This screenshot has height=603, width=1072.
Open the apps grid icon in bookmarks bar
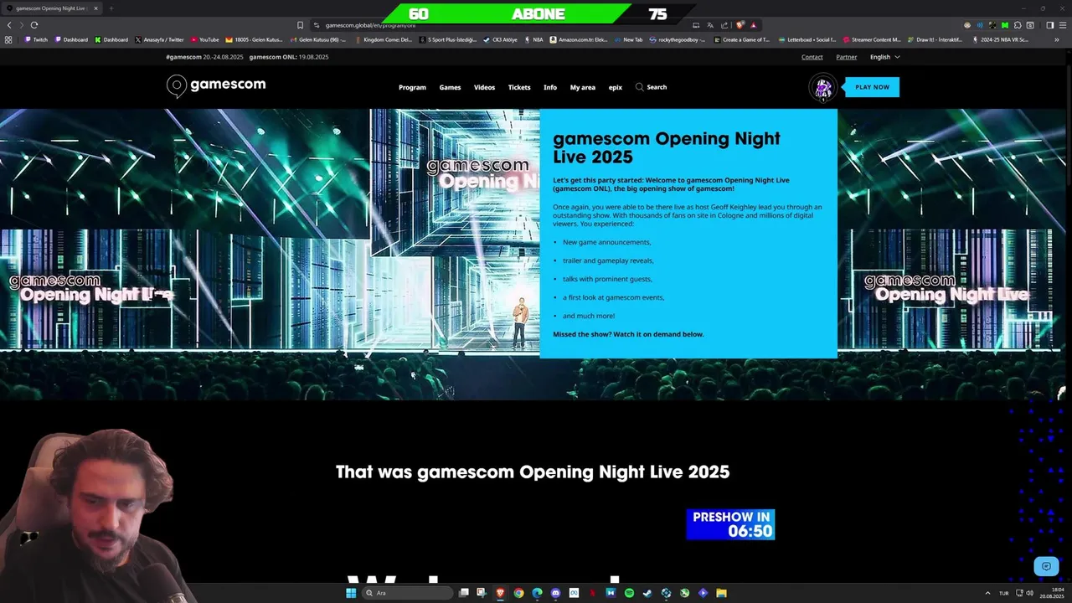(8, 39)
